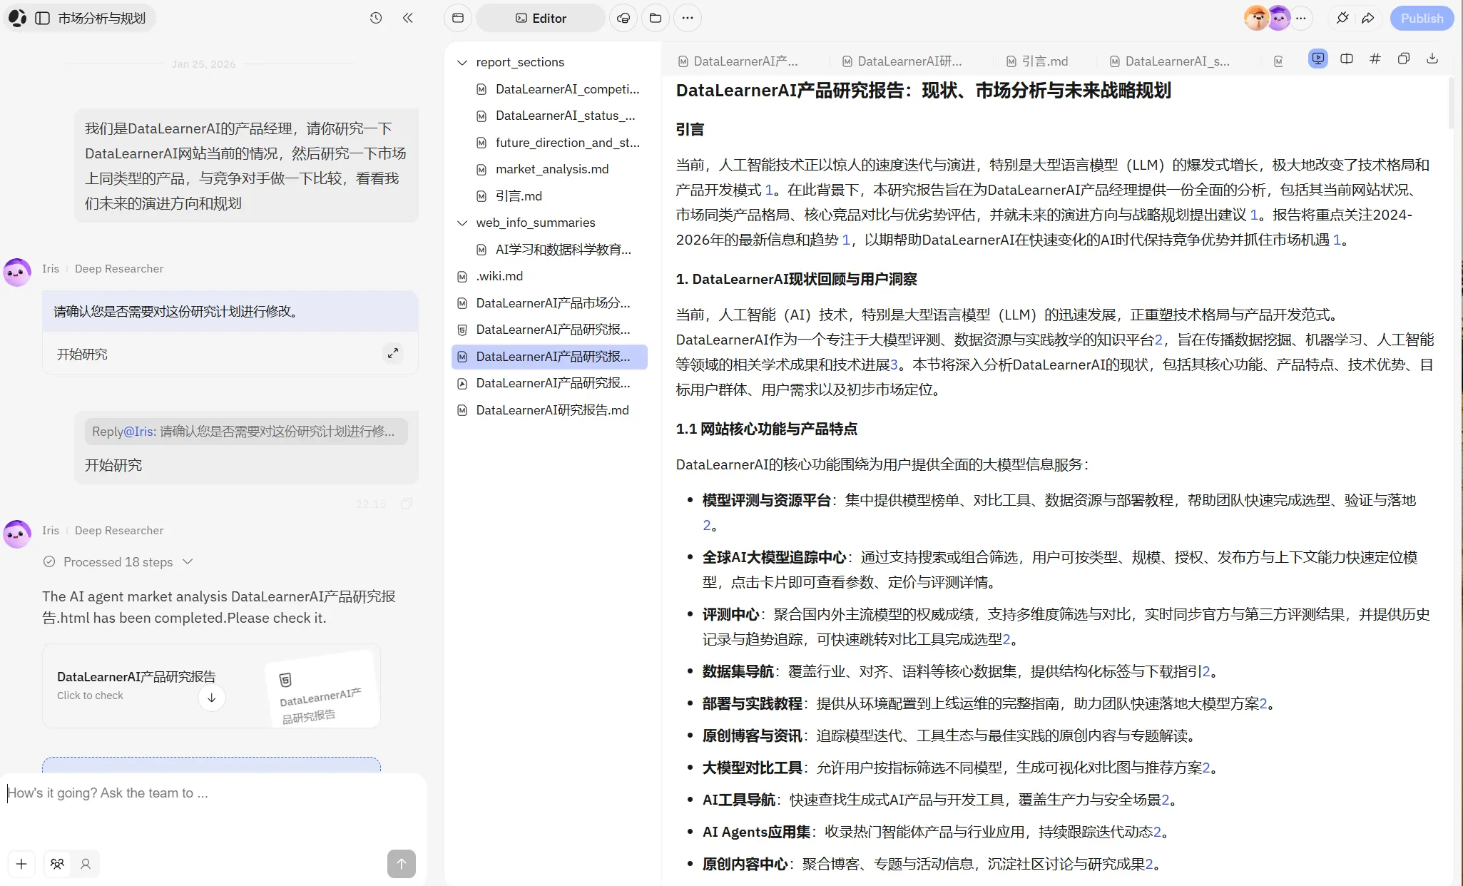Click the download icon above document

(1432, 59)
